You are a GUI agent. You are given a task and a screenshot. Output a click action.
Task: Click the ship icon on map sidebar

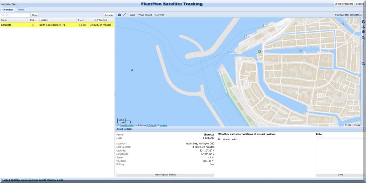coord(363,32)
